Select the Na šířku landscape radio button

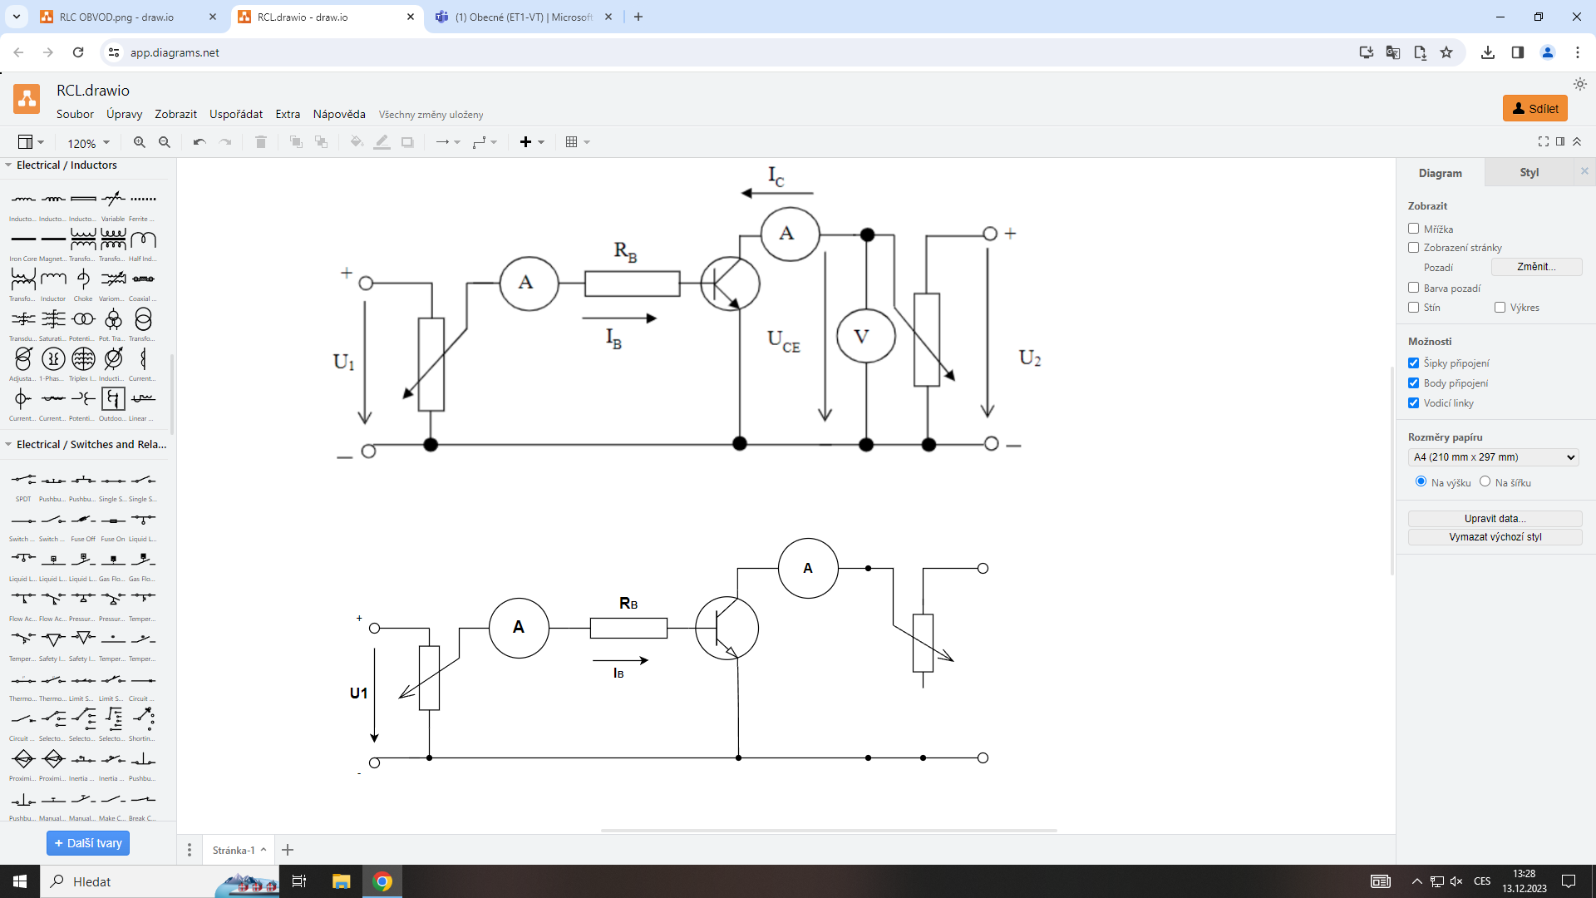[x=1485, y=481]
